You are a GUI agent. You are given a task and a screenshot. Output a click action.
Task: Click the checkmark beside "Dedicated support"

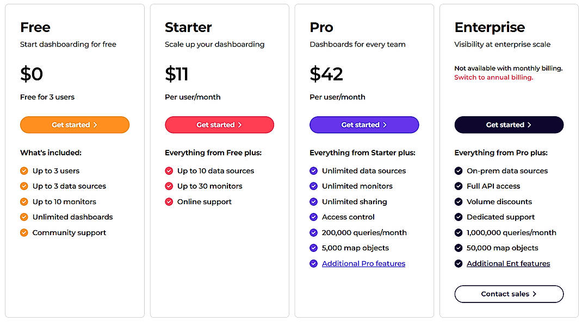458,217
